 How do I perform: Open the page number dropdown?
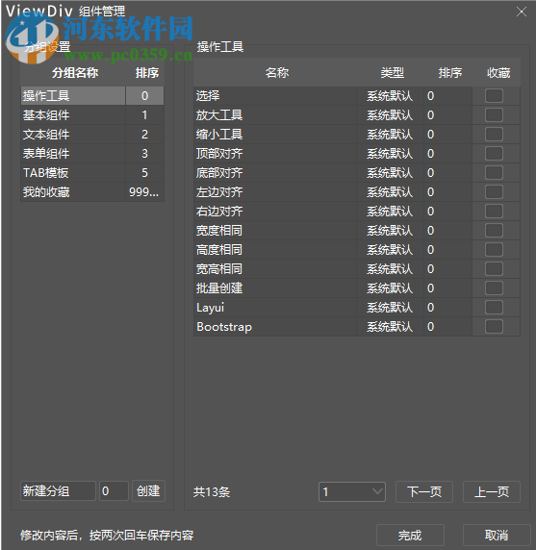pos(352,491)
